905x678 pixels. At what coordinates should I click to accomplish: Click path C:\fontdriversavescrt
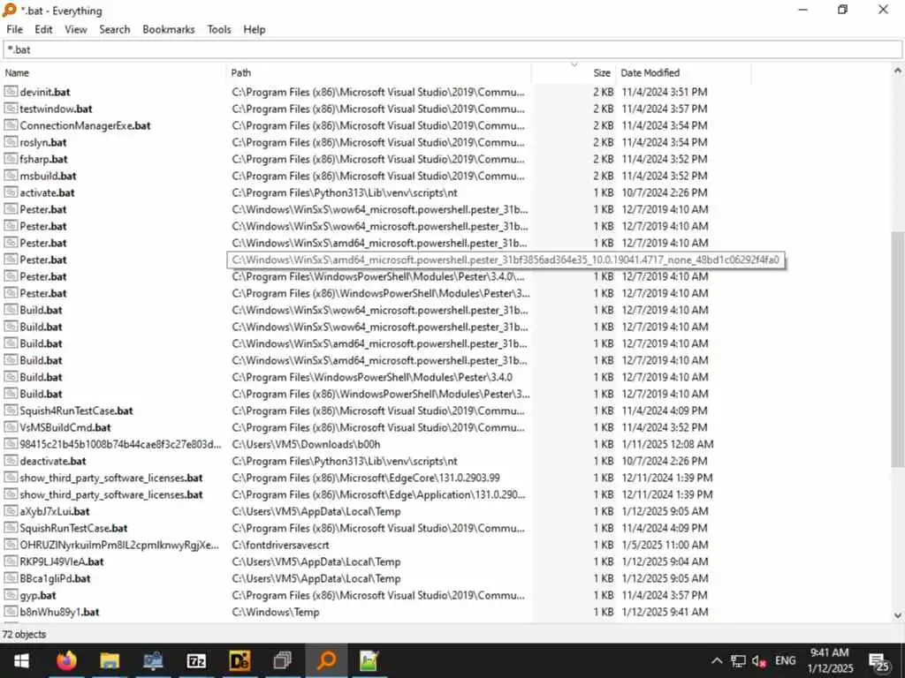[x=280, y=545]
